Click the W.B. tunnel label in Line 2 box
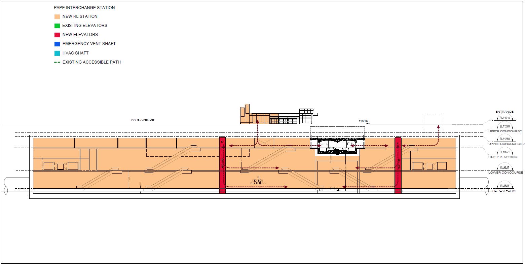The image size is (525, 265). [x=324, y=144]
